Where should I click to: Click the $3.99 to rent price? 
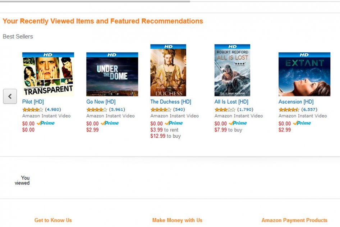click(x=164, y=130)
